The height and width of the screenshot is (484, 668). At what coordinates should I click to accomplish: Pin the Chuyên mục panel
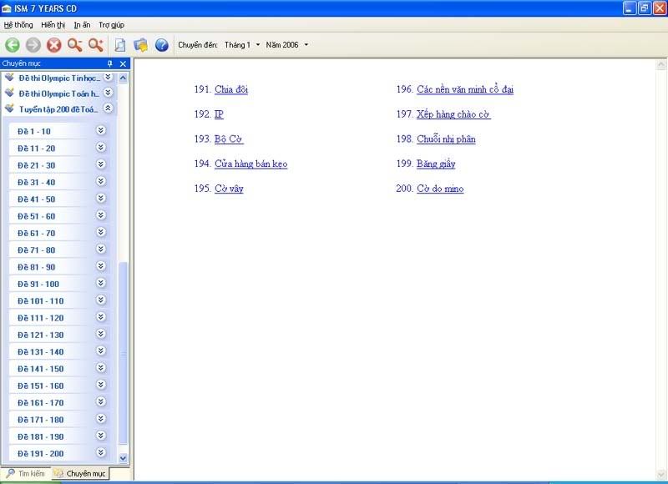[x=110, y=63]
